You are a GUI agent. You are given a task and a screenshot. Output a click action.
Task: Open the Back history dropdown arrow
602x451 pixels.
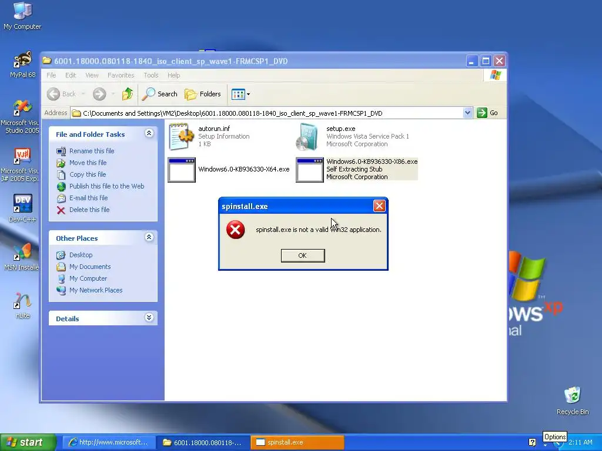[83, 94]
